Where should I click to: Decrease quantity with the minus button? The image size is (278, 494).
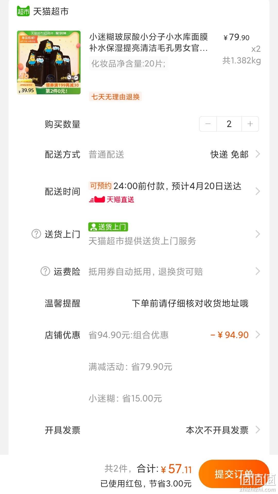point(208,124)
